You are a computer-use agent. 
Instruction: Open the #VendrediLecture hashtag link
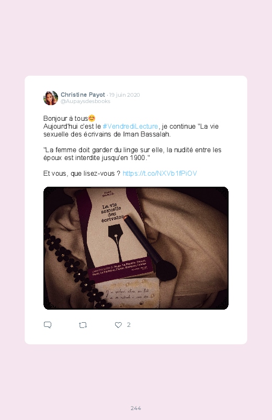tap(130, 126)
